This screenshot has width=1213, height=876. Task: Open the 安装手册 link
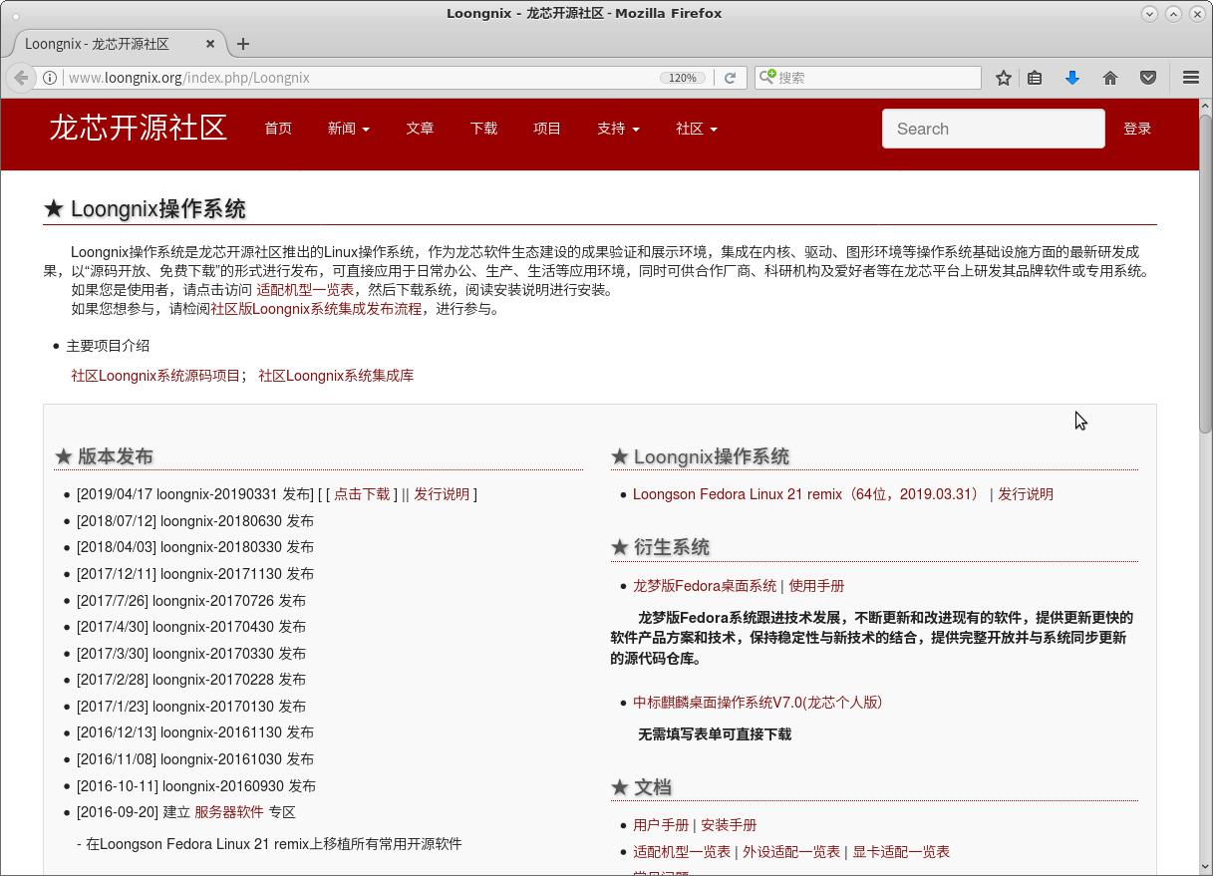pyautogui.click(x=729, y=825)
